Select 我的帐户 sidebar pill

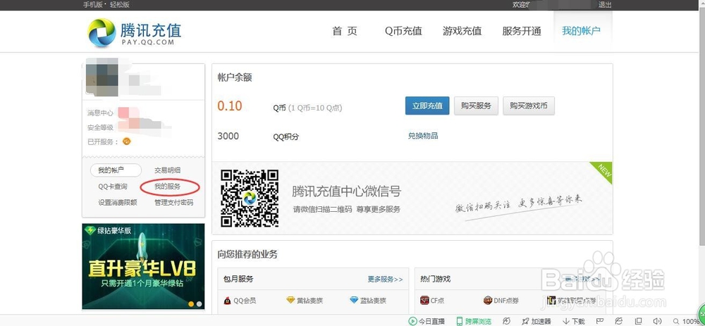[x=116, y=170]
